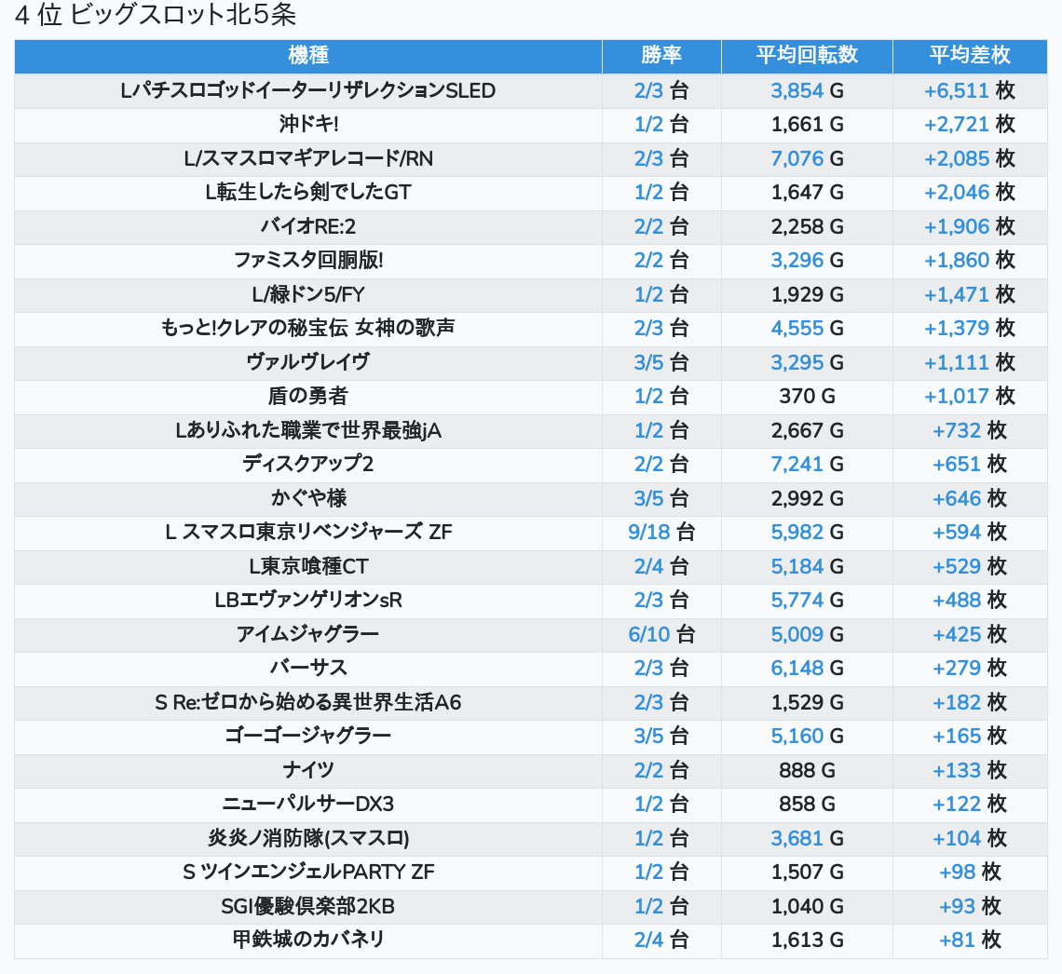Click the 7,076 average spins link

tap(796, 158)
